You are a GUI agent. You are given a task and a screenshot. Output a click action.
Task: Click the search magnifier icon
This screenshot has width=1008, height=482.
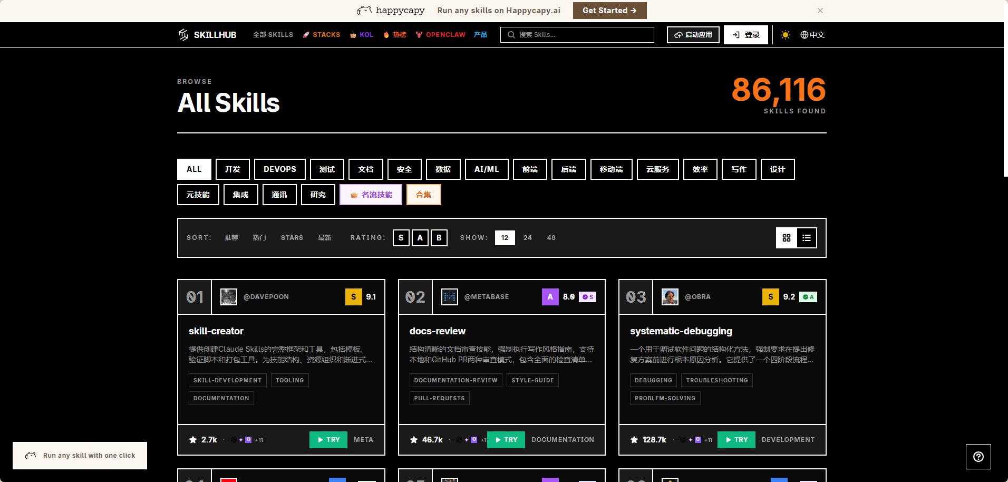[511, 35]
